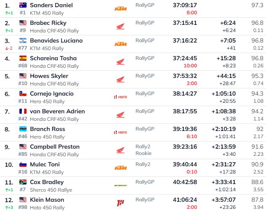
Task: Click the Rally2 Rookie class label
Action: coord(143,150)
